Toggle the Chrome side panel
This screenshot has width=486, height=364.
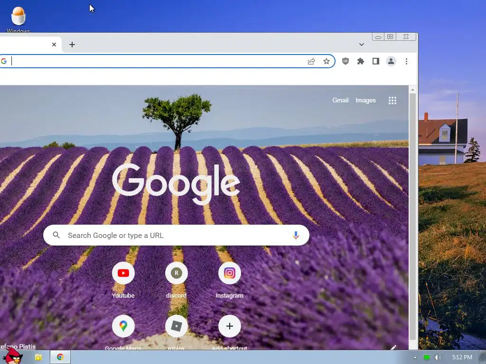[376, 61]
